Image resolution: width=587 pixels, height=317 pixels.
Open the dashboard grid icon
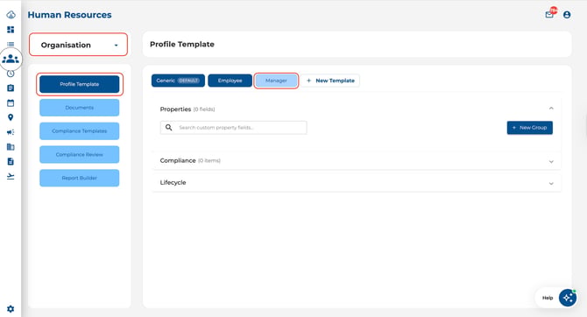point(11,30)
